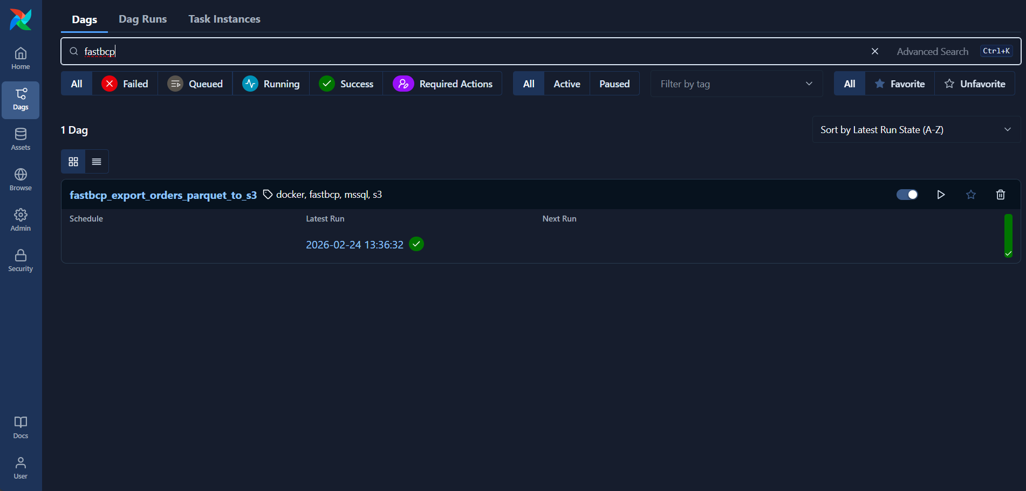Viewport: 1026px width, 491px height.
Task: Open the Home page from the sidebar
Action: tap(20, 58)
